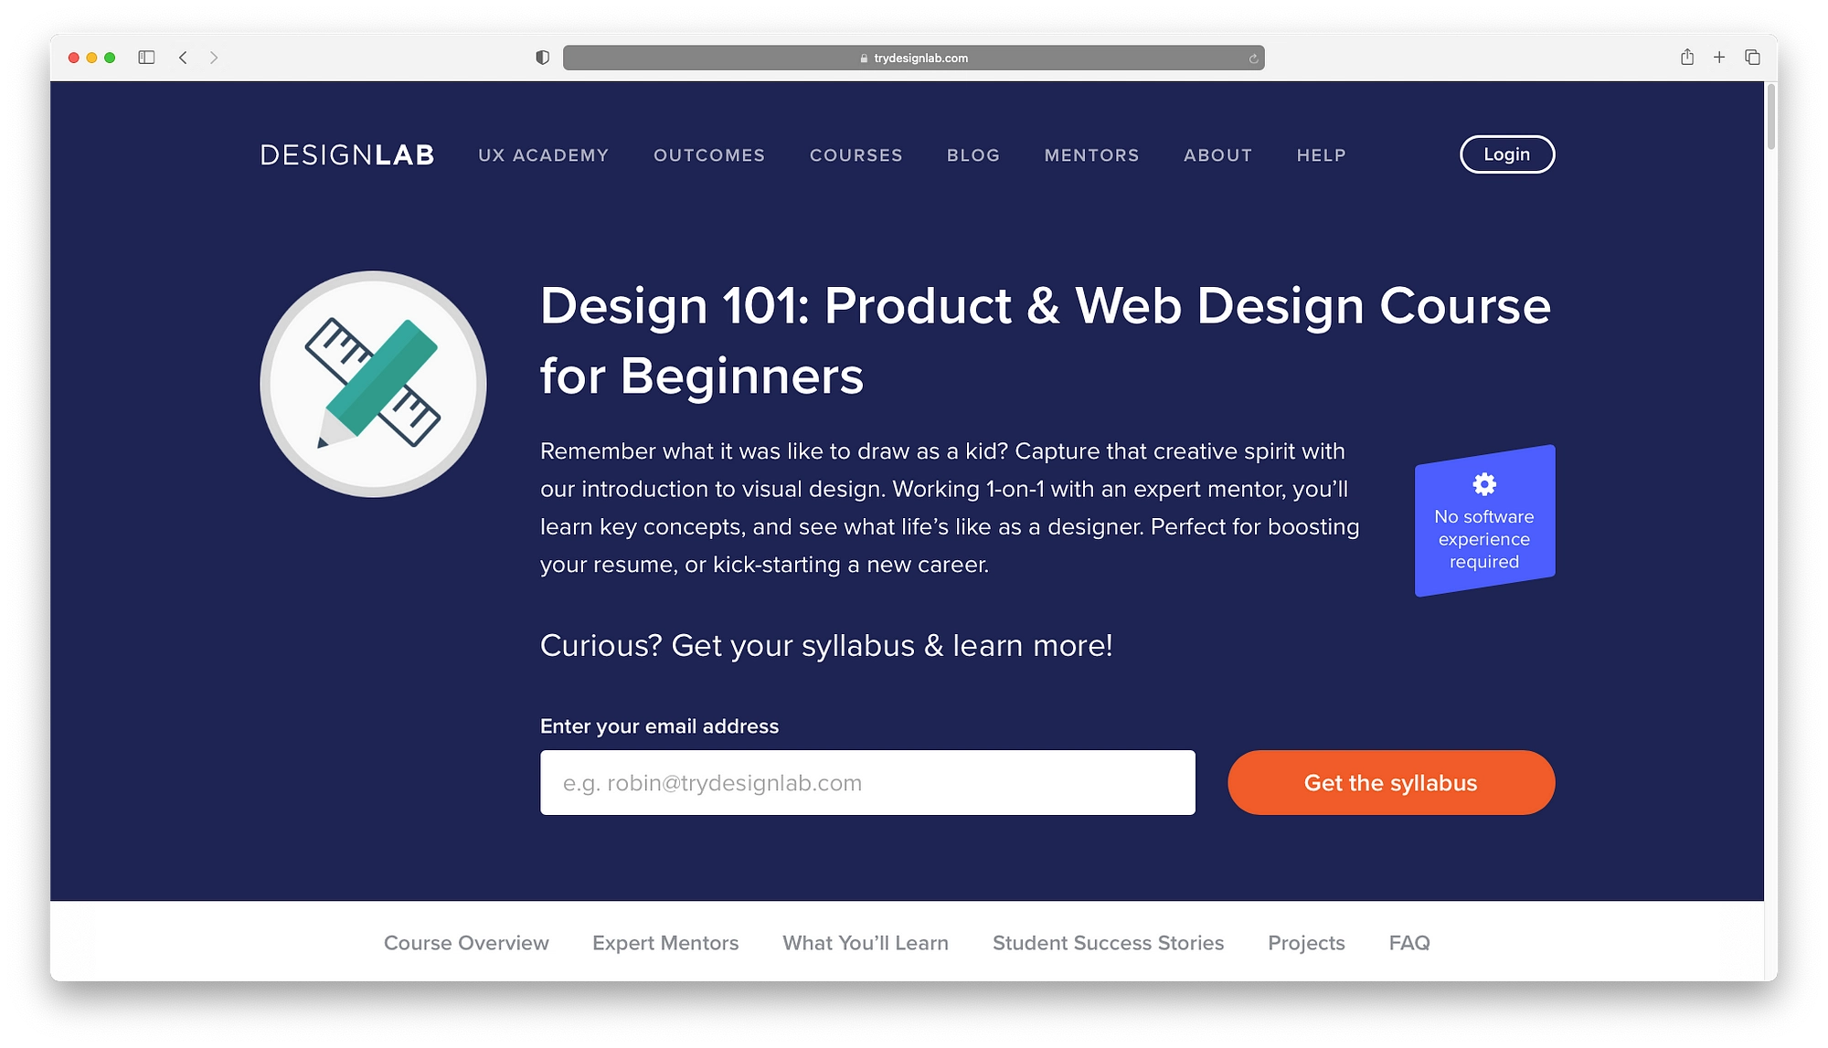This screenshot has height=1048, width=1828.
Task: Open the UX Academy navigation menu item
Action: pos(542,154)
